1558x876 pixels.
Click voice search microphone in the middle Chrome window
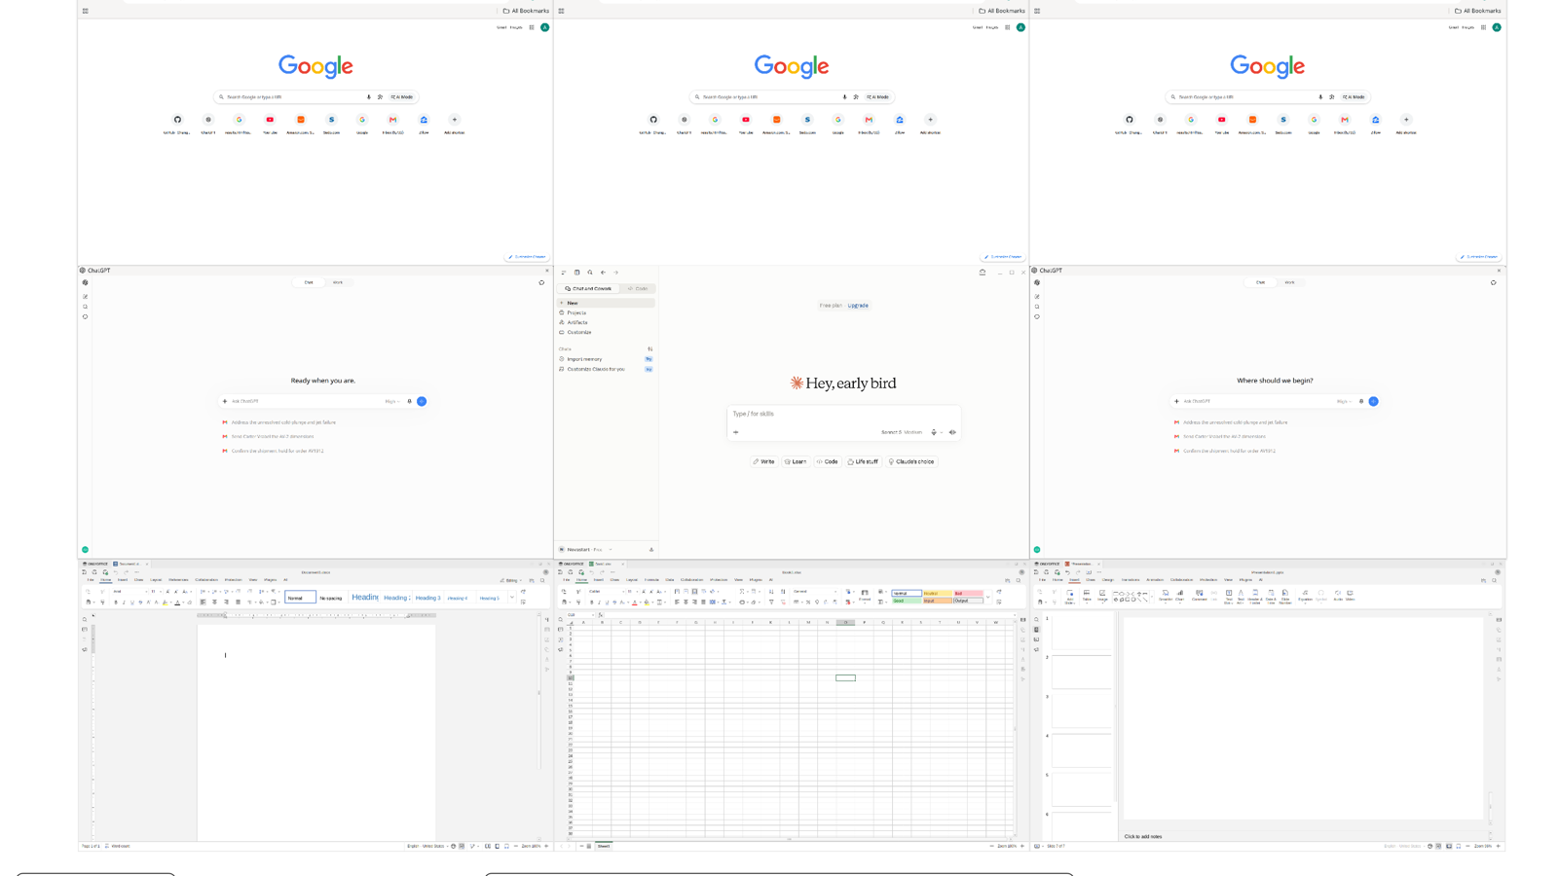844,97
